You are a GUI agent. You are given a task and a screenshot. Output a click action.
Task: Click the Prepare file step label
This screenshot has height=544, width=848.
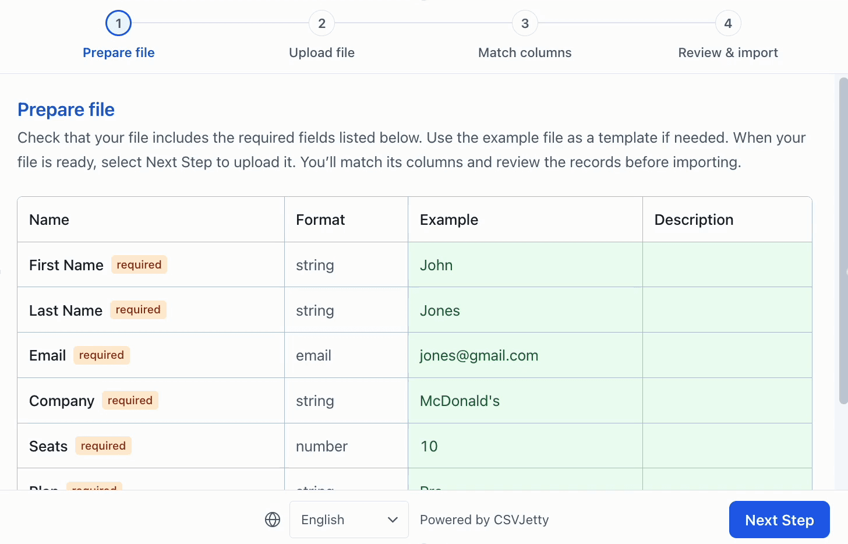pyautogui.click(x=119, y=52)
